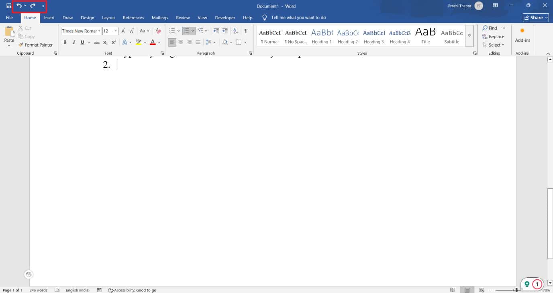Click the Save icon in title bar
The image size is (553, 293).
click(x=9, y=6)
